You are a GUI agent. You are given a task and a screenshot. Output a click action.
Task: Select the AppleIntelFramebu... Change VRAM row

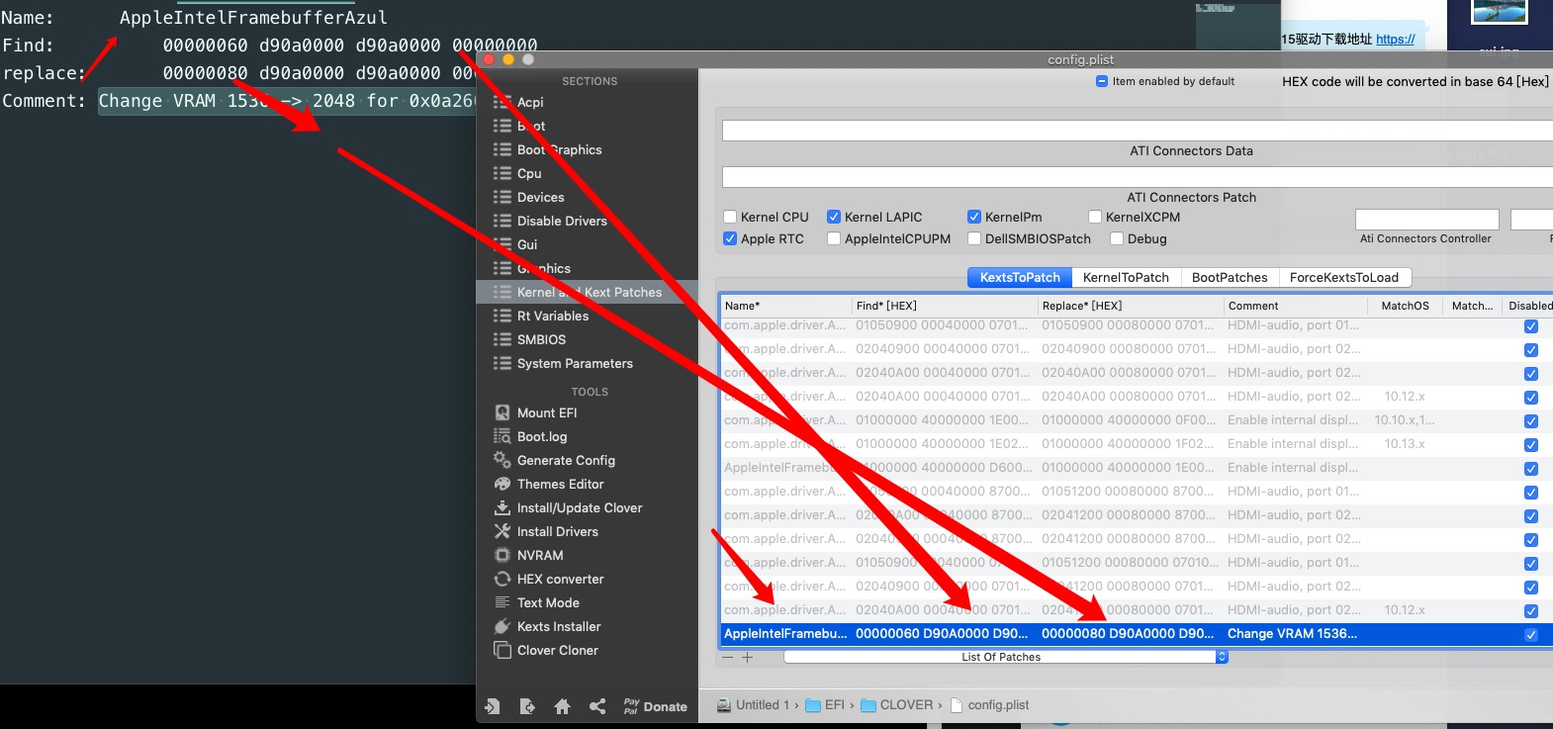[x=1136, y=634]
